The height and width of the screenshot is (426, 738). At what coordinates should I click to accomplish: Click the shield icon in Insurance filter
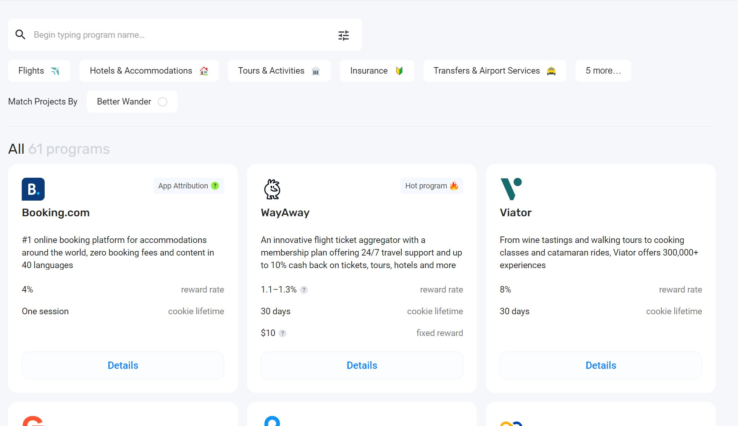(399, 71)
